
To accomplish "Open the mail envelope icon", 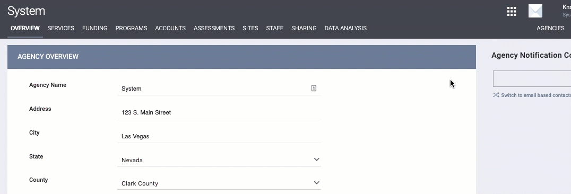I will pos(535,11).
